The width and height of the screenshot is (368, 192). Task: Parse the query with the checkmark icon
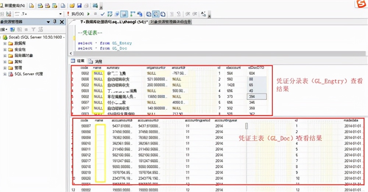[102, 14]
